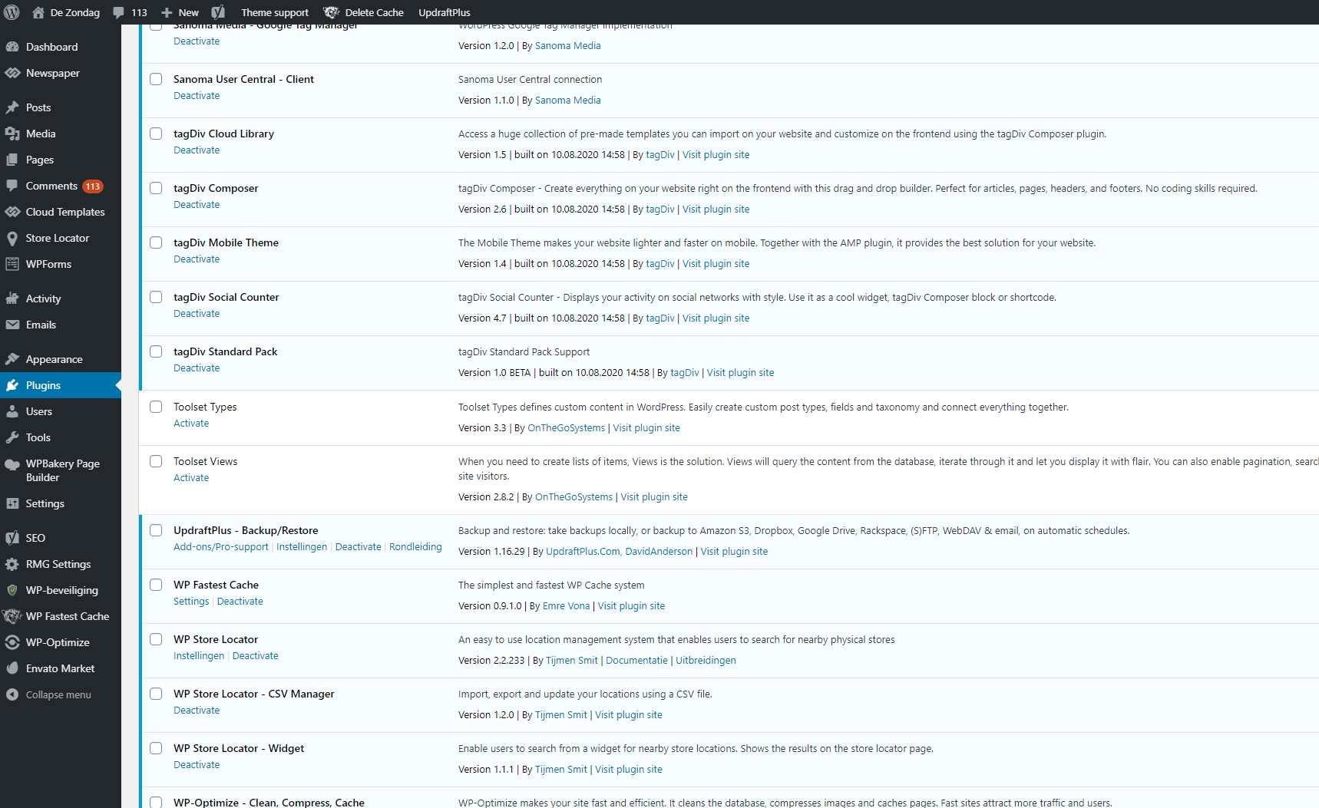Select the Toolset Views checkbox
The height and width of the screenshot is (808, 1319).
click(x=156, y=461)
